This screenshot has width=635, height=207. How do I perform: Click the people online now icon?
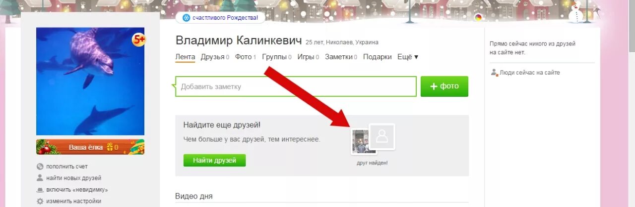(494, 72)
